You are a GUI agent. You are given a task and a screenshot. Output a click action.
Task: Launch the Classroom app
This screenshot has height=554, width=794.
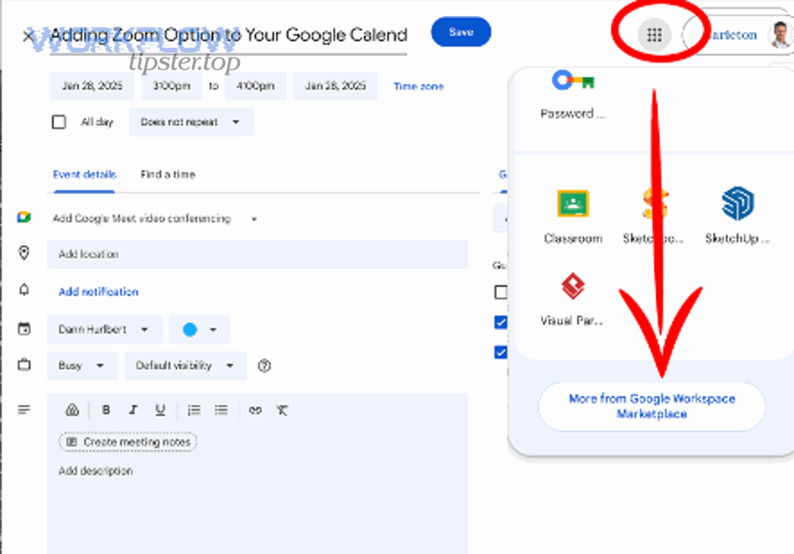coord(573,216)
